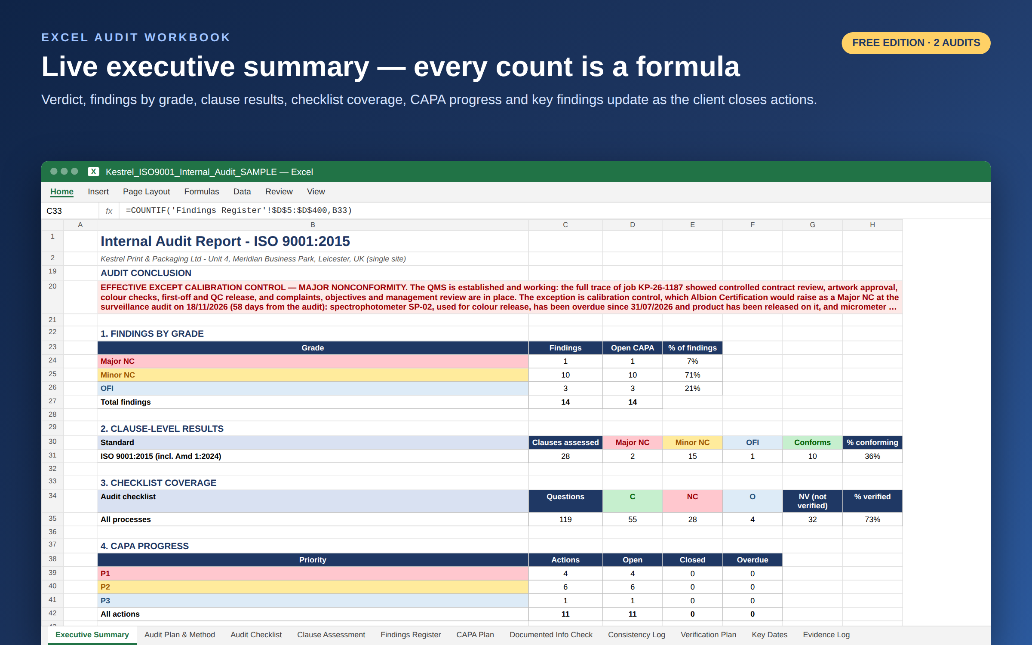This screenshot has width=1032, height=645.
Task: Open the Review ribbon tab
Action: 279,192
